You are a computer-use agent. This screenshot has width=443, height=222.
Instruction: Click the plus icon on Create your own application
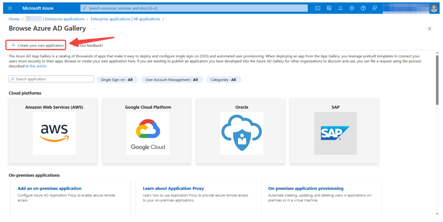pos(13,45)
